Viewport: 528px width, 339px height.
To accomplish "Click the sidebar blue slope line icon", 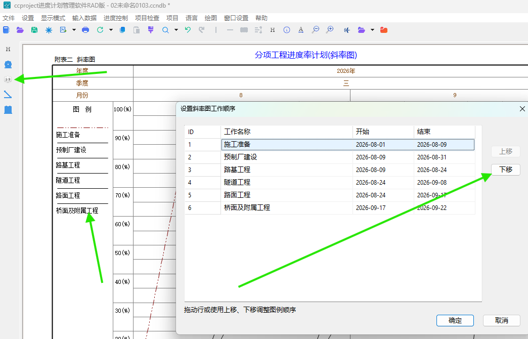I will tap(8, 95).
